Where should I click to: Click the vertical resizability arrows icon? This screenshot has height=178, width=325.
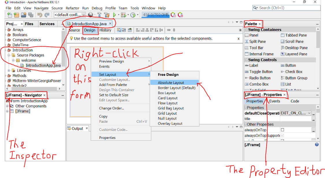click(174, 30)
